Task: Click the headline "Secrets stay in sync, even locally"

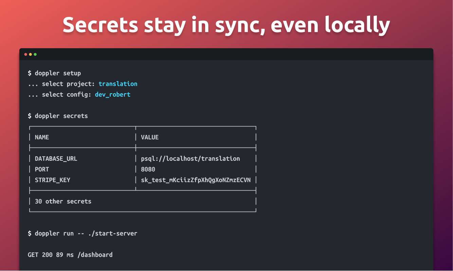Action: (227, 25)
